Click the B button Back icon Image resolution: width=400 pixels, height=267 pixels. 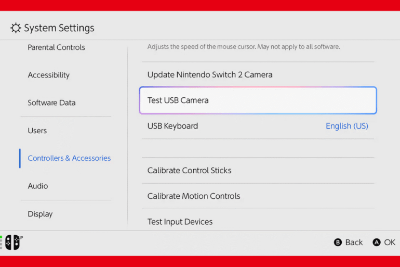[338, 242]
